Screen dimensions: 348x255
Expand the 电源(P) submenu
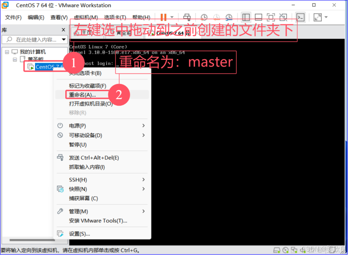pos(102,126)
